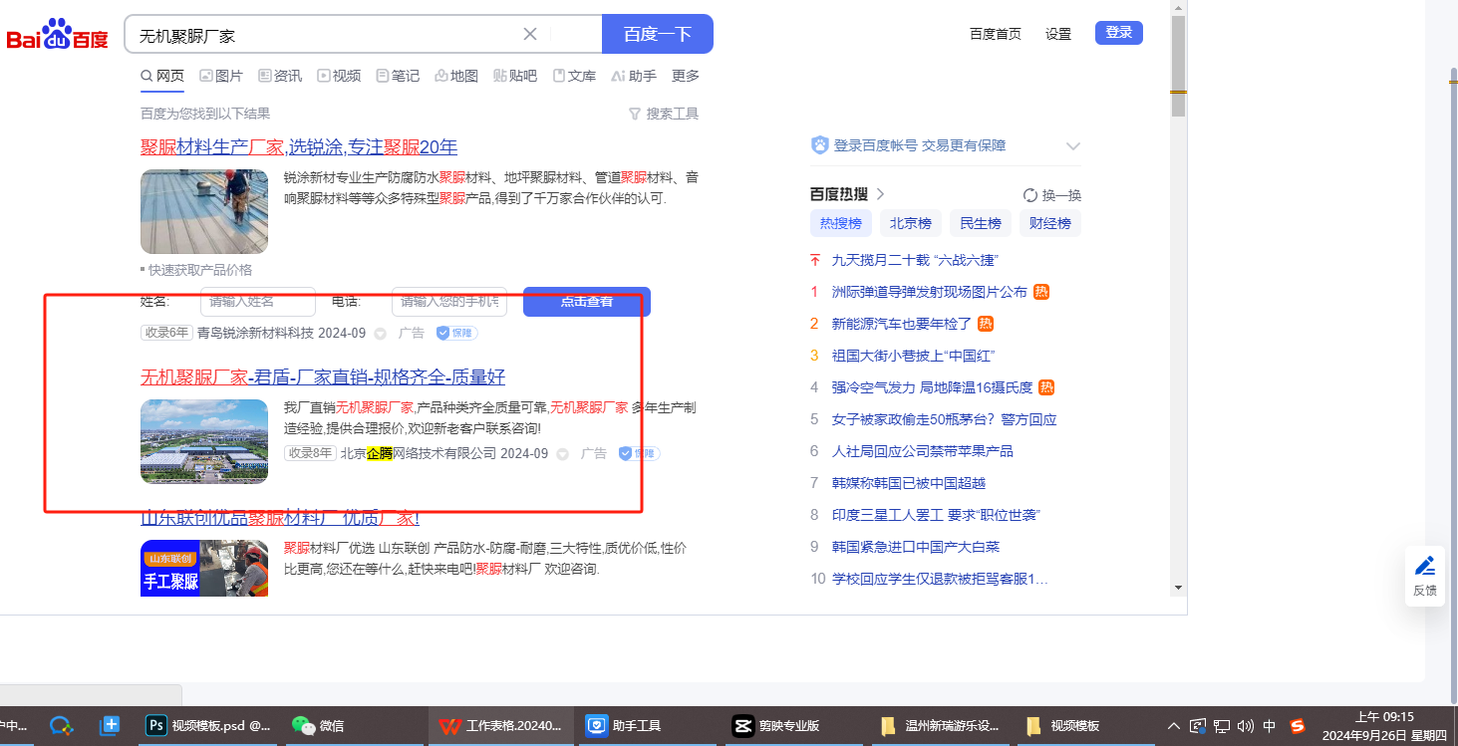Image resolution: width=1458 pixels, height=746 pixels.
Task: Open 剪映专业版 from the taskbar
Action: pos(777,725)
